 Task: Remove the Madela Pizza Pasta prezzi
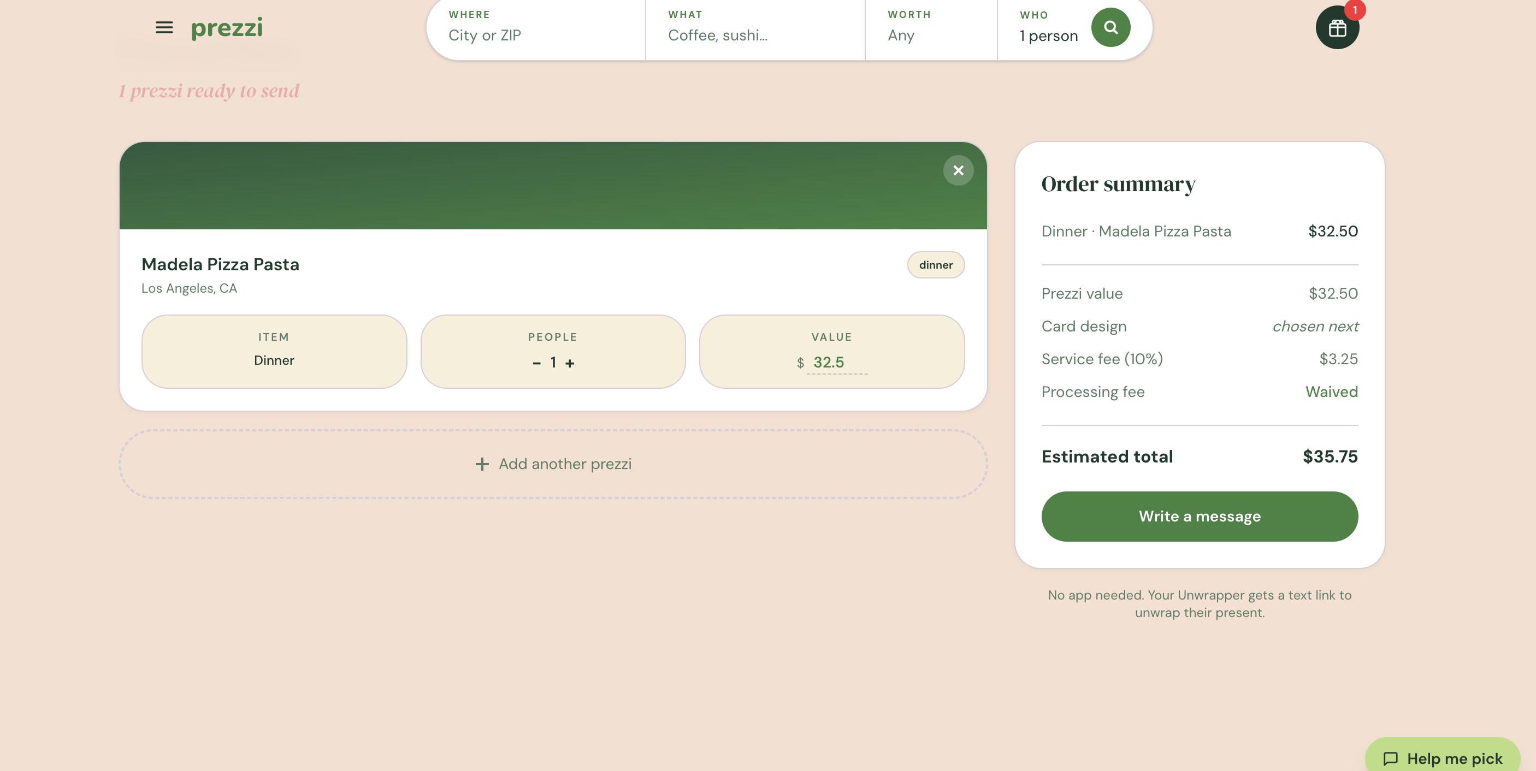[958, 170]
